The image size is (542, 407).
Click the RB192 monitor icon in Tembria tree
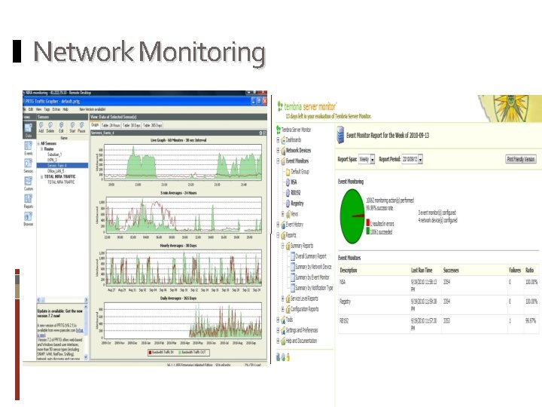[x=288, y=192]
